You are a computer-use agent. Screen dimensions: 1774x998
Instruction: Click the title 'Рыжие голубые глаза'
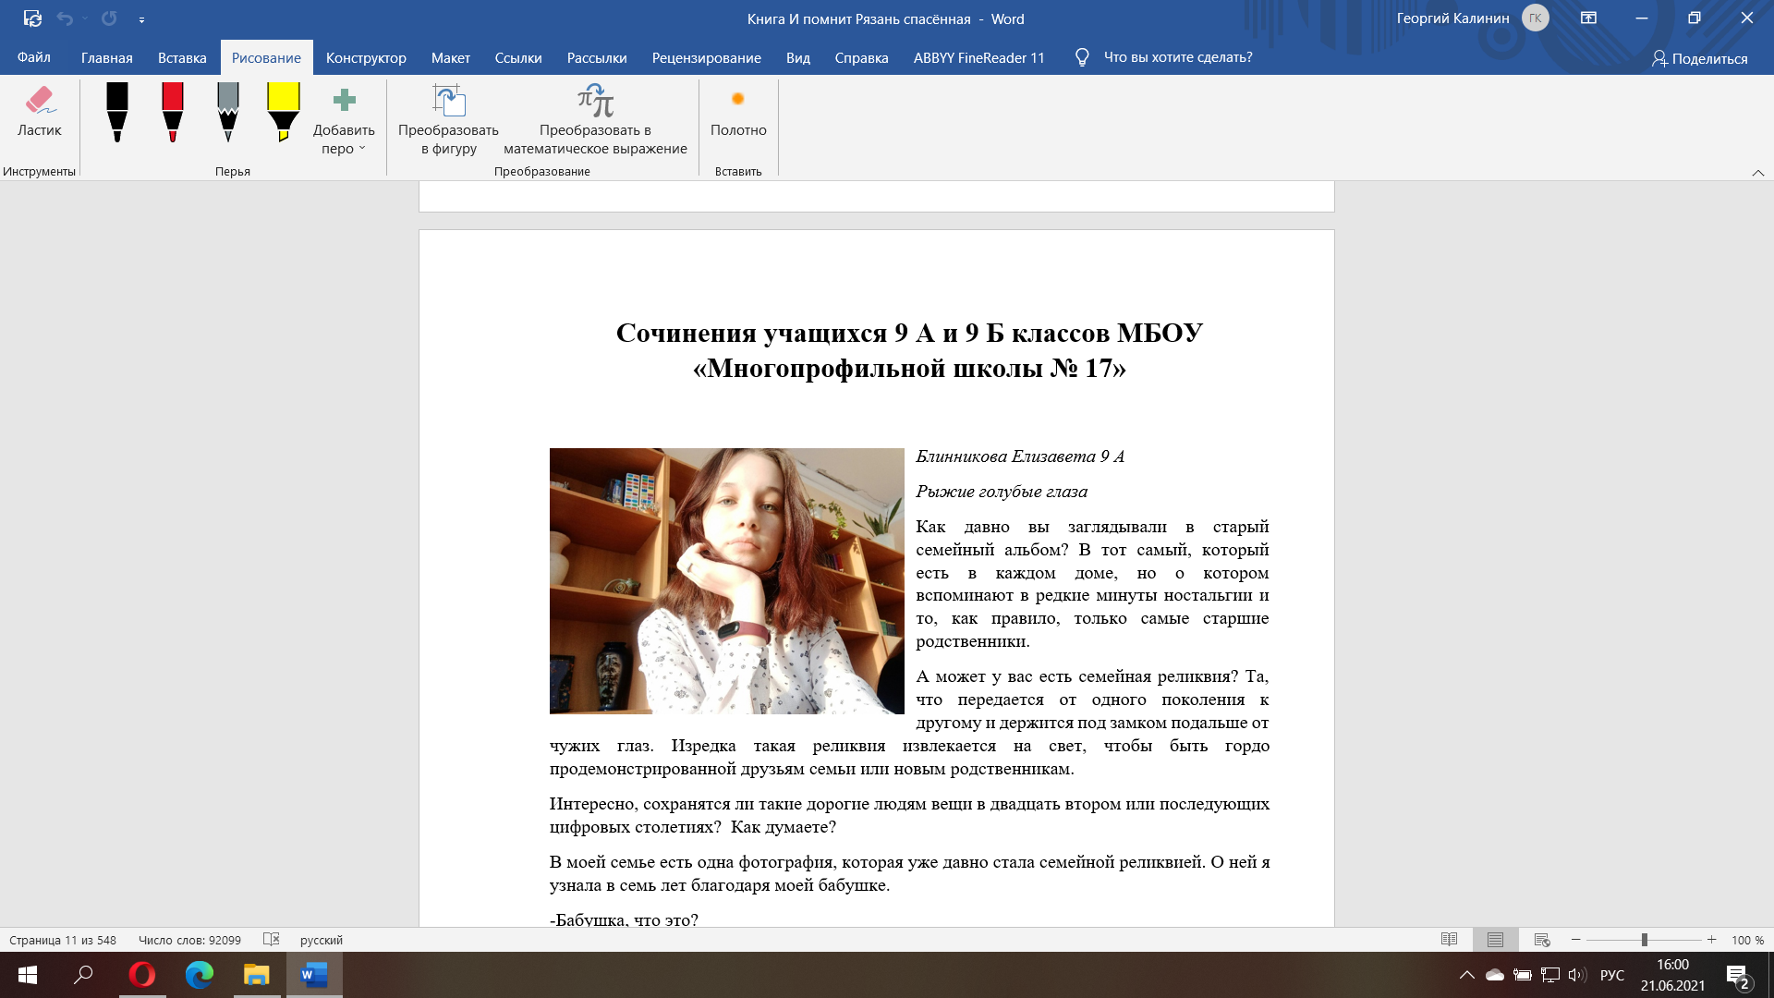click(1002, 492)
